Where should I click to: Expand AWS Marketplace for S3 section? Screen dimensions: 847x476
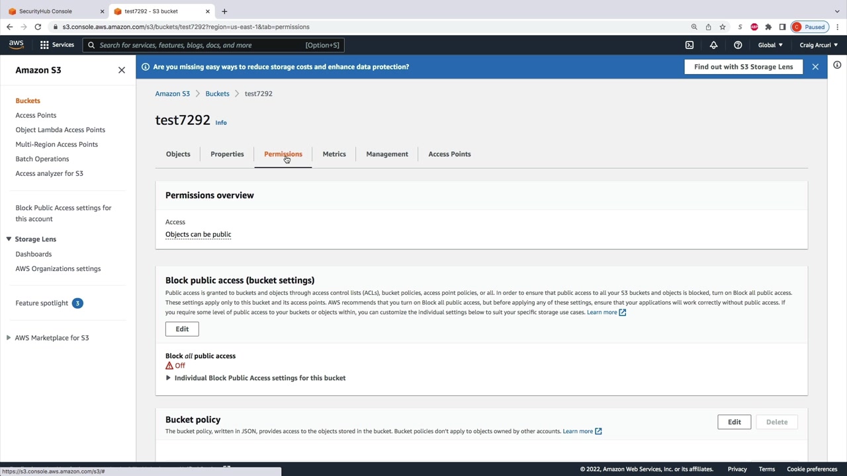coord(9,338)
